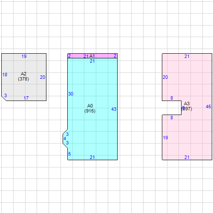Click dimension 17 on A2 bottom edge
The image size is (213, 213).
point(26,98)
